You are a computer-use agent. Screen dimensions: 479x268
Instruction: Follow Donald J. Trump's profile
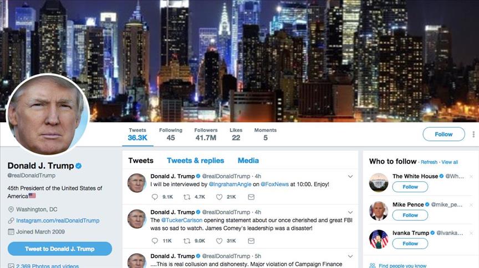point(444,134)
